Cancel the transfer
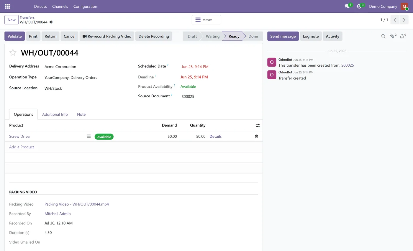Viewport: 413px width, 251px height. pyautogui.click(x=69, y=36)
